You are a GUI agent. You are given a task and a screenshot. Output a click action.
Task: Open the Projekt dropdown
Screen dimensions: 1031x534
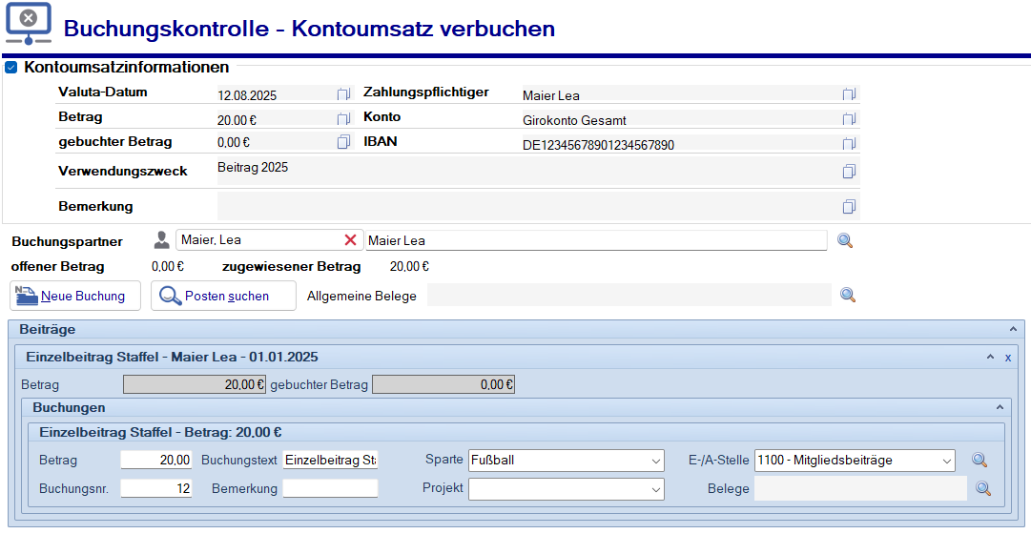tap(655, 489)
